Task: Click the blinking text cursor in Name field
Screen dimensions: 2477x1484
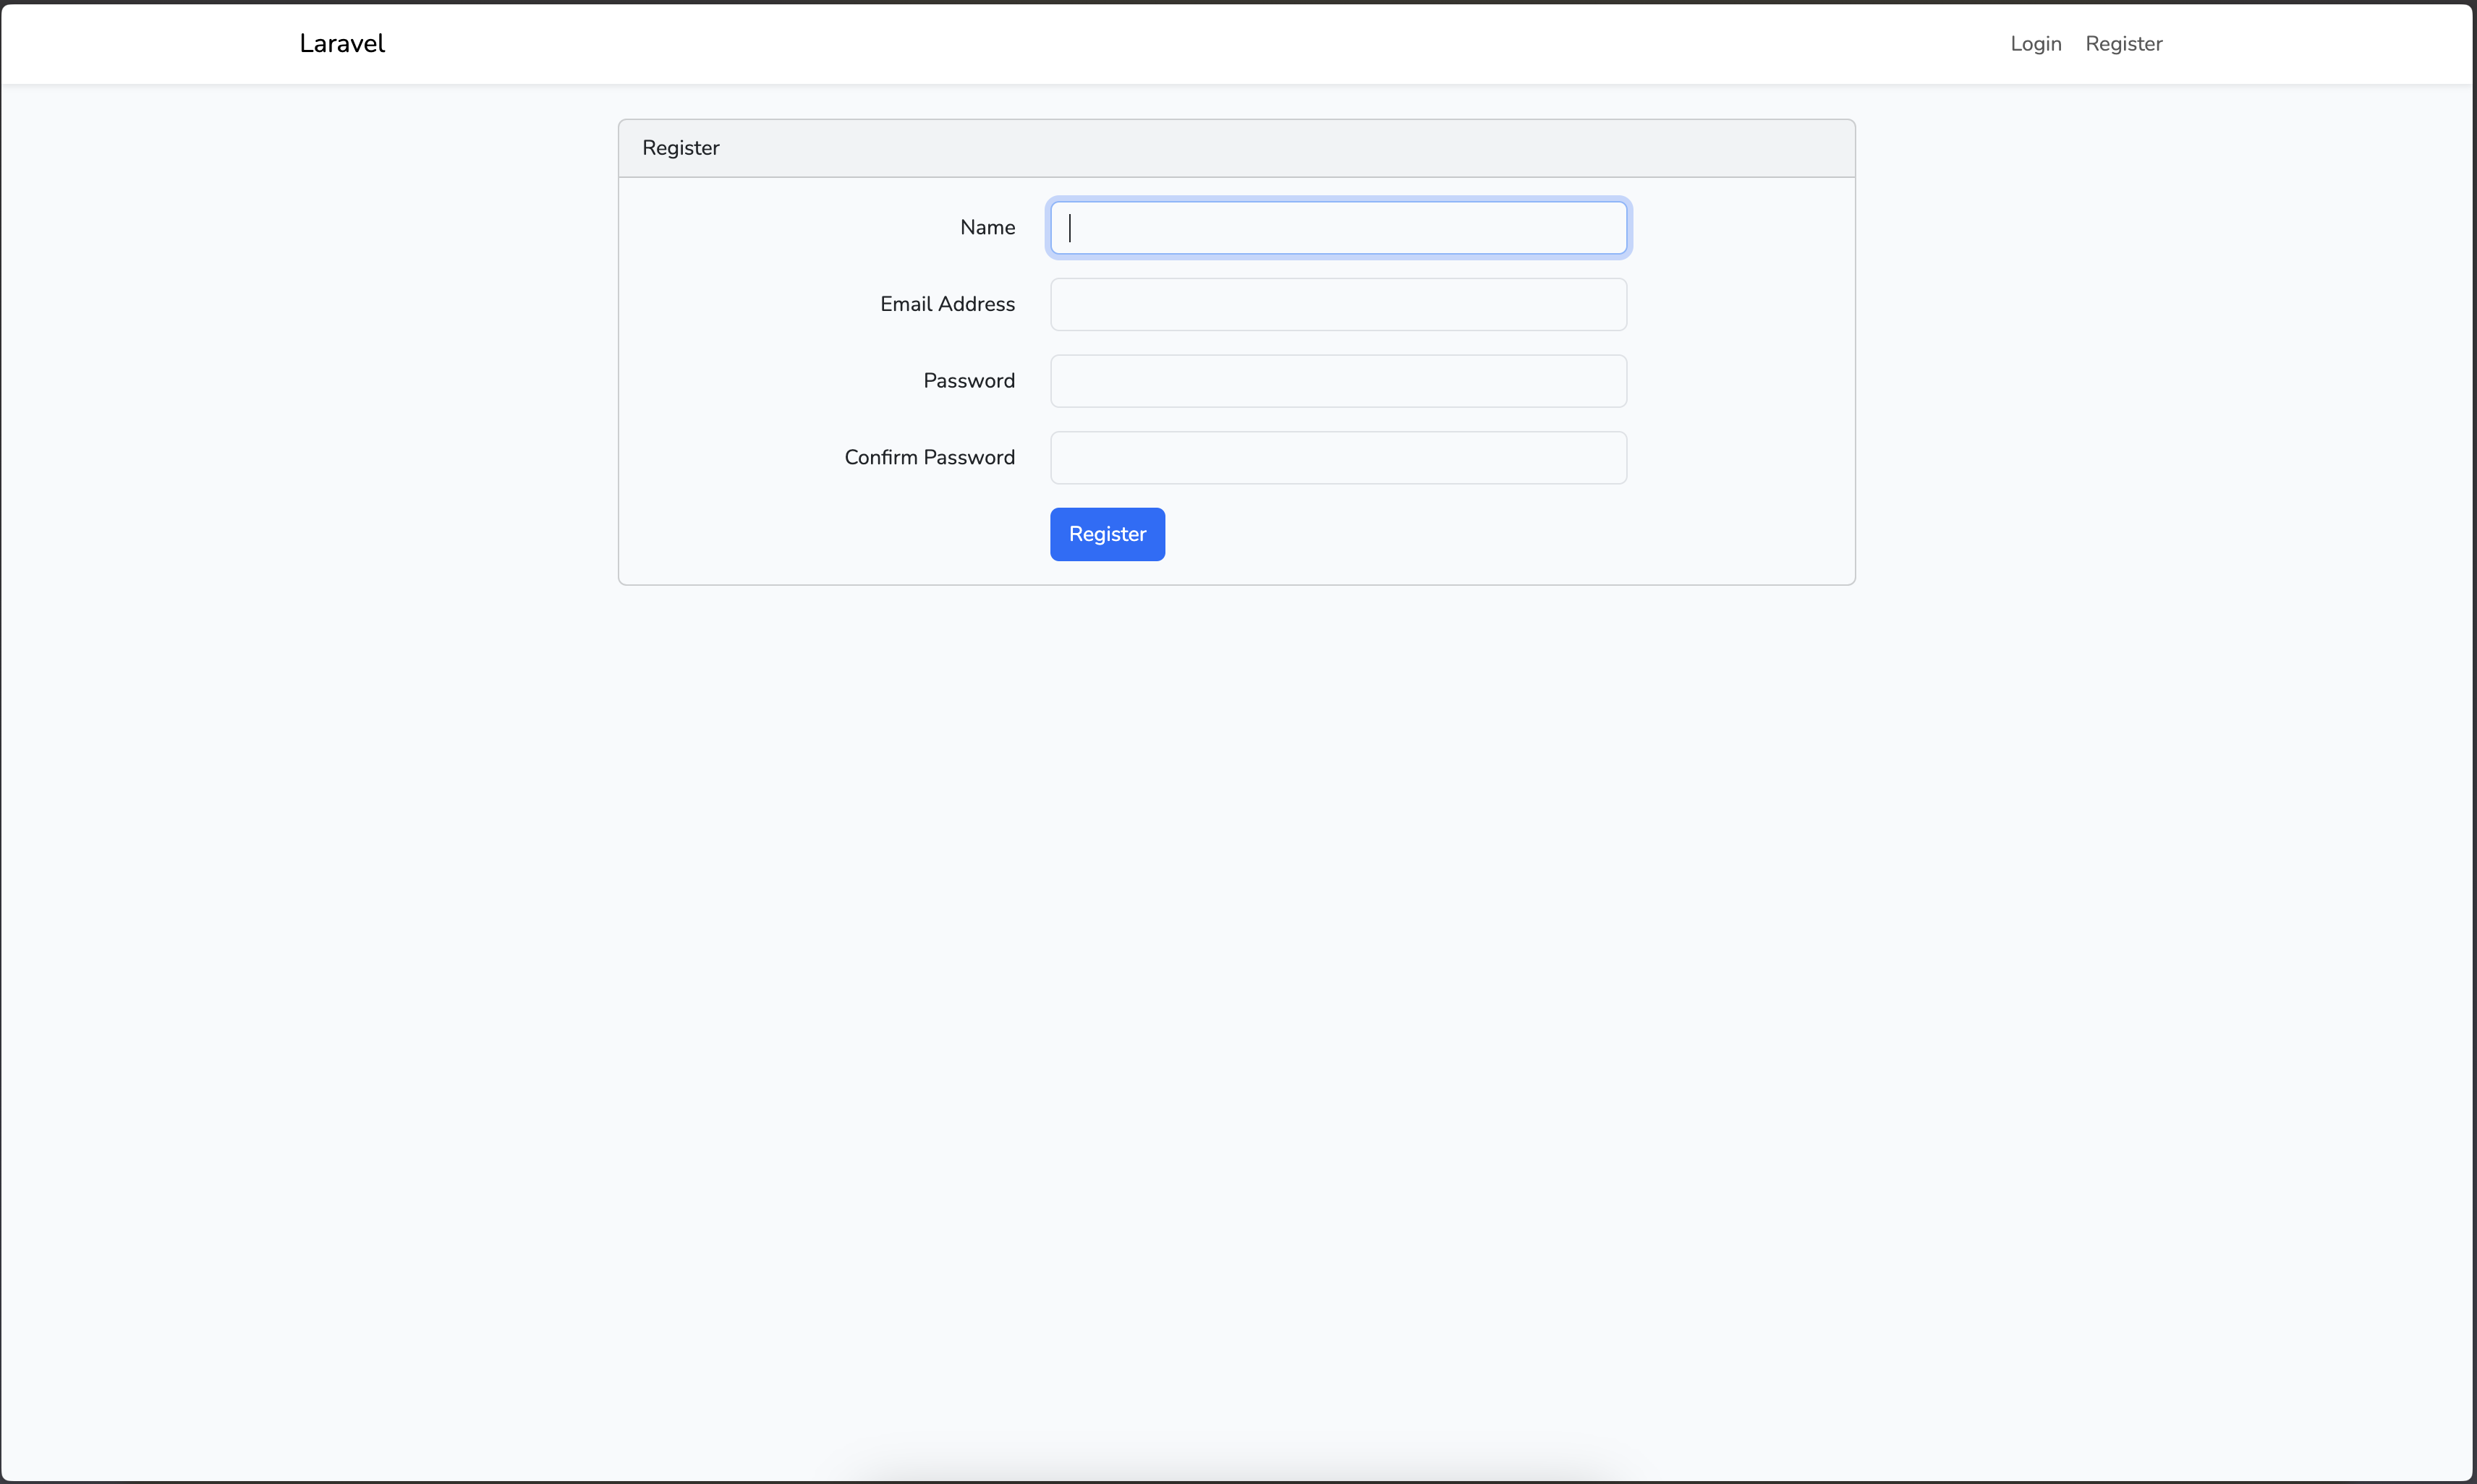Action: (1070, 228)
